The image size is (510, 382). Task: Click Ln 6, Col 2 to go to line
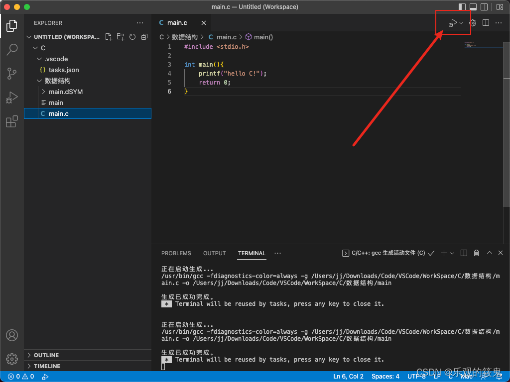click(348, 376)
